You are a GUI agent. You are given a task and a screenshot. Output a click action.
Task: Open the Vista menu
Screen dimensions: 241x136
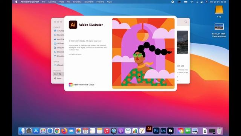pos(62,2)
